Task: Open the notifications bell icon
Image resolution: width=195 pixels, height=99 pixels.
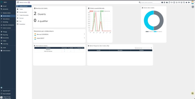Action: (162, 2)
